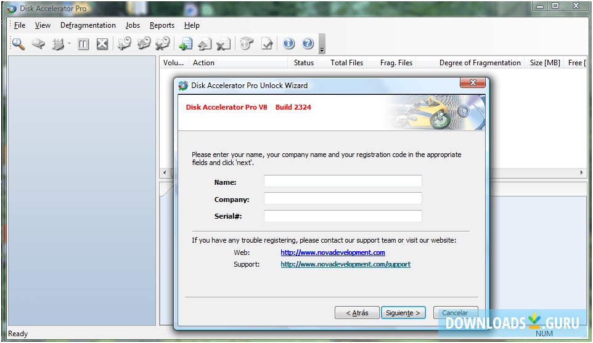Click the document with X delete icon
The image size is (593, 343).
[224, 44]
